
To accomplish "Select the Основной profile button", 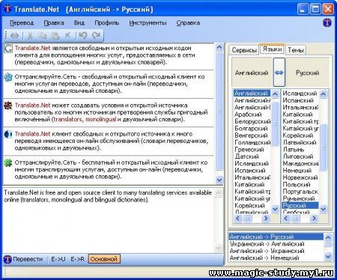I will point(104,259).
